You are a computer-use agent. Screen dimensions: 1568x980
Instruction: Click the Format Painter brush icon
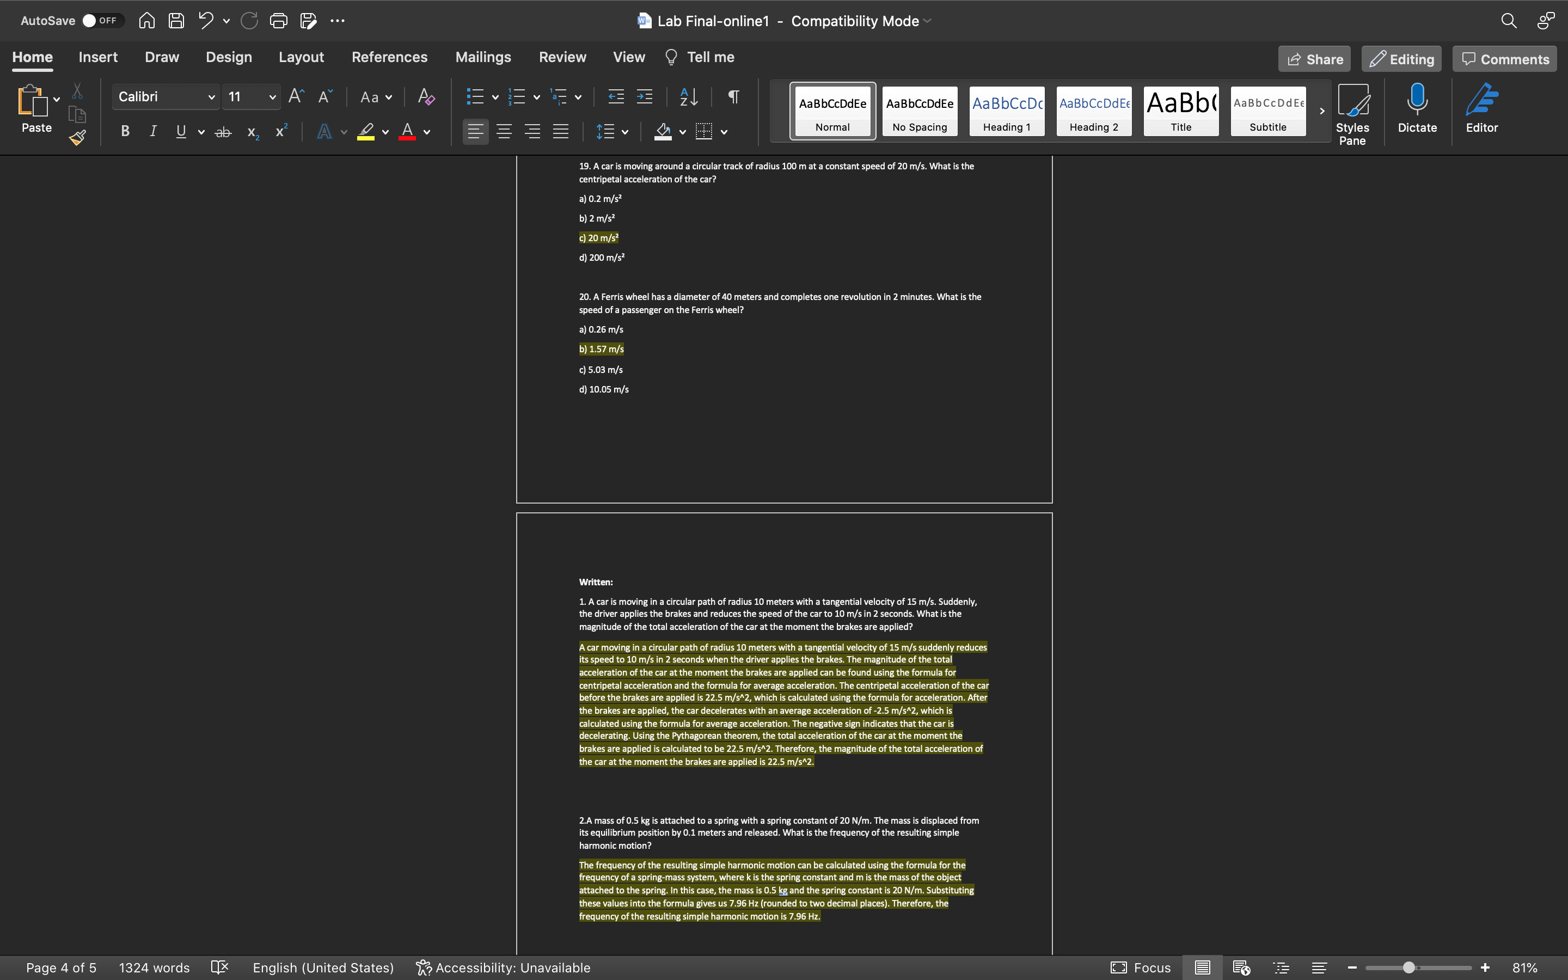pos(78,137)
